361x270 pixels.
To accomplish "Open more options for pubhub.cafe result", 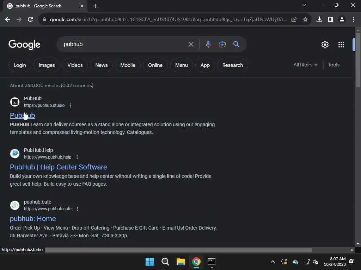I will coord(77,209).
